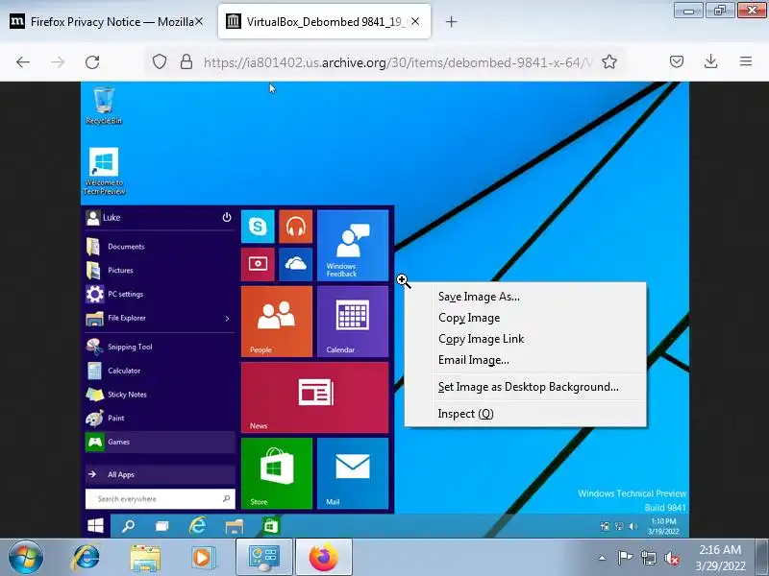Open the Mail tile
This screenshot has width=769, height=576.
click(x=353, y=473)
